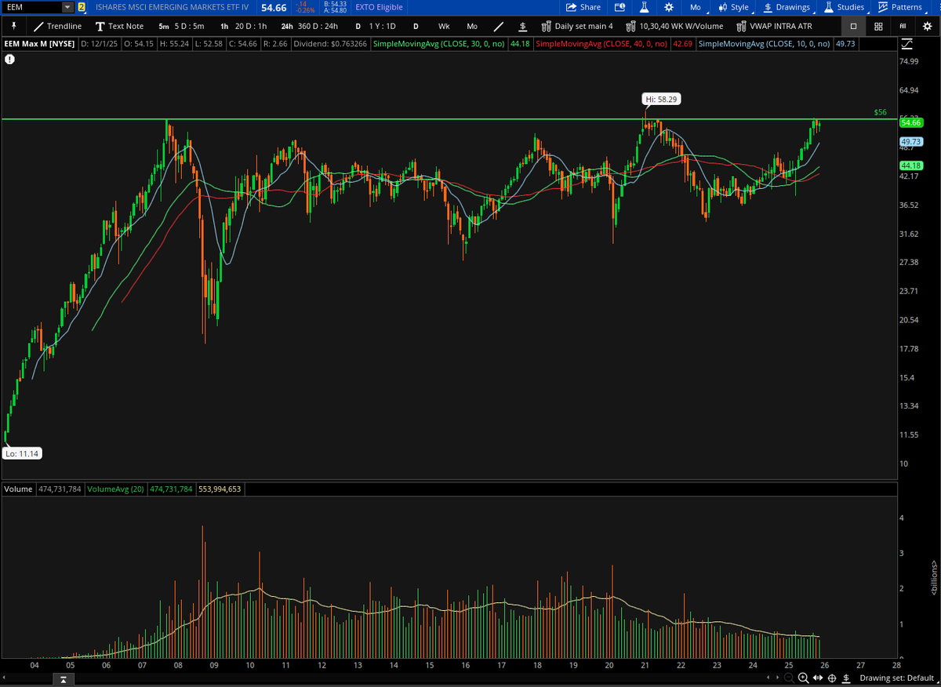Screen dimensions: 941x687
Task: Click the All charts icon
Action: coord(903,26)
